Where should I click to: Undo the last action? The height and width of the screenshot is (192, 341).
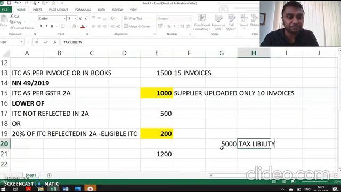tap(17, 3)
